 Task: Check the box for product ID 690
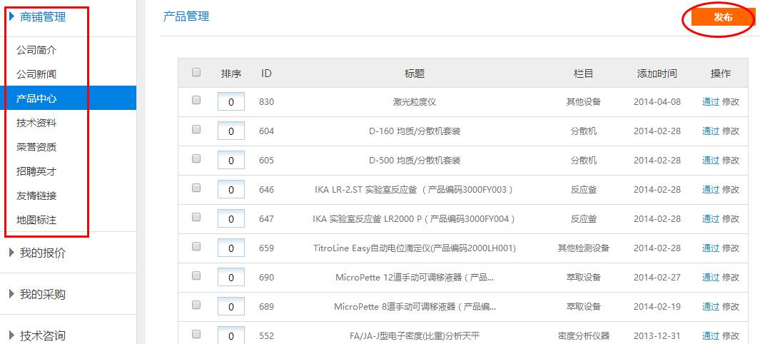coord(196,275)
